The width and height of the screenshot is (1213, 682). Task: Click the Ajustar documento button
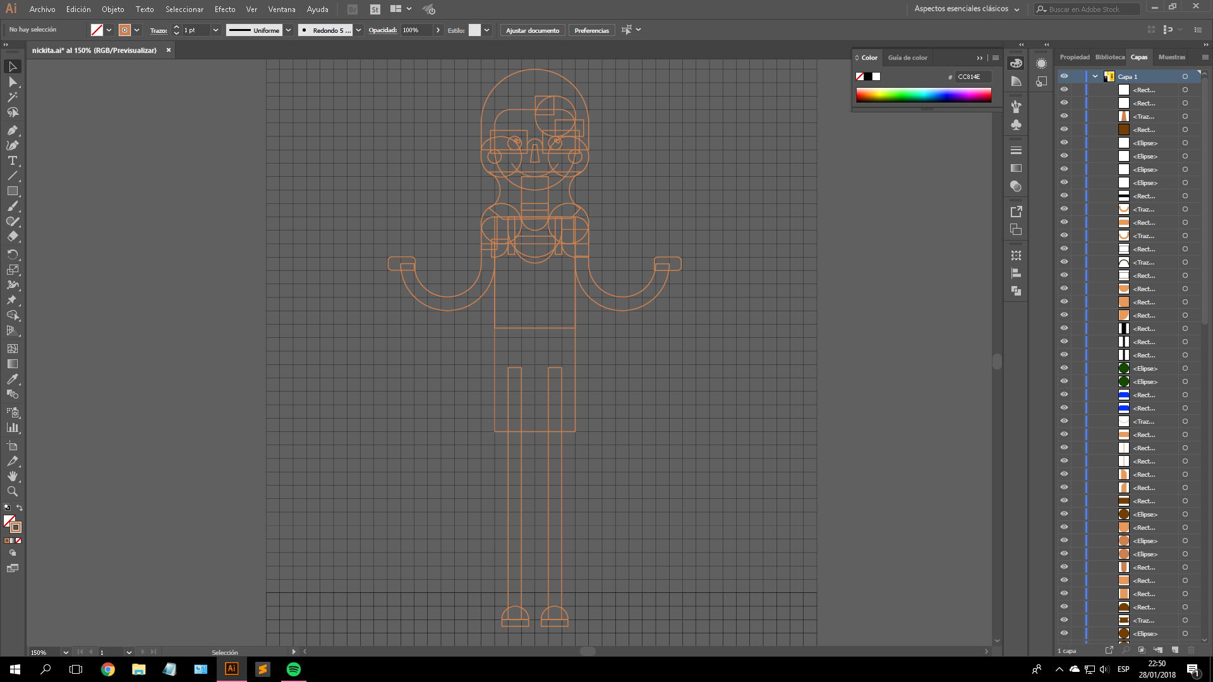point(532,30)
